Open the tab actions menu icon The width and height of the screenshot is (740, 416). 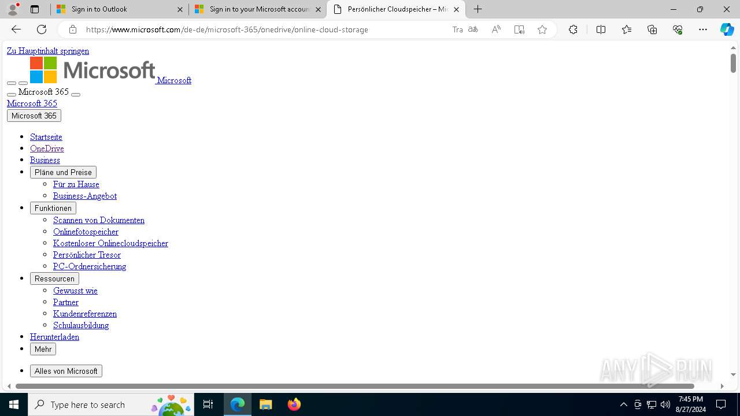(x=35, y=9)
